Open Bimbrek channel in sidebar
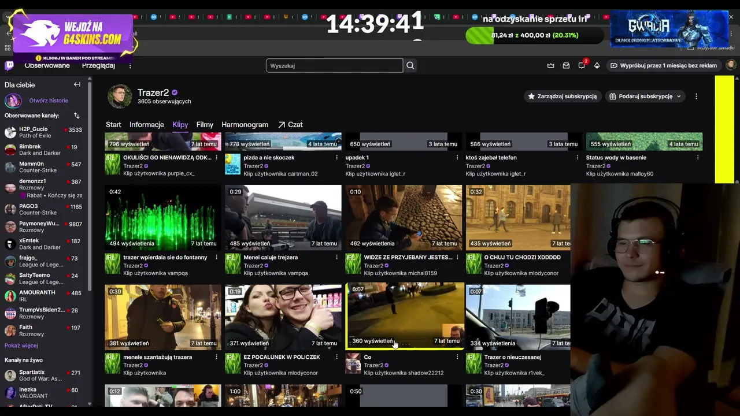The height and width of the screenshot is (416, 740). tap(43, 150)
